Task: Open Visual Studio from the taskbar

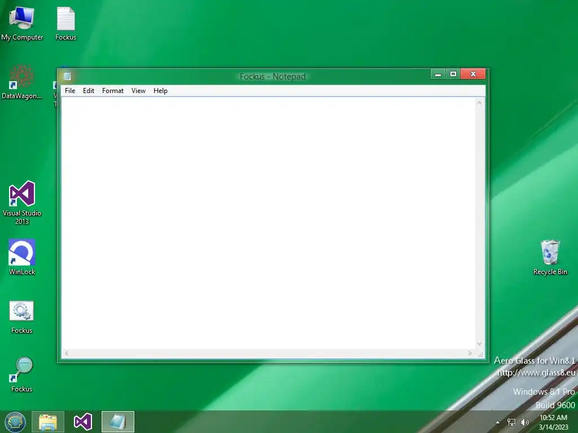Action: point(83,422)
